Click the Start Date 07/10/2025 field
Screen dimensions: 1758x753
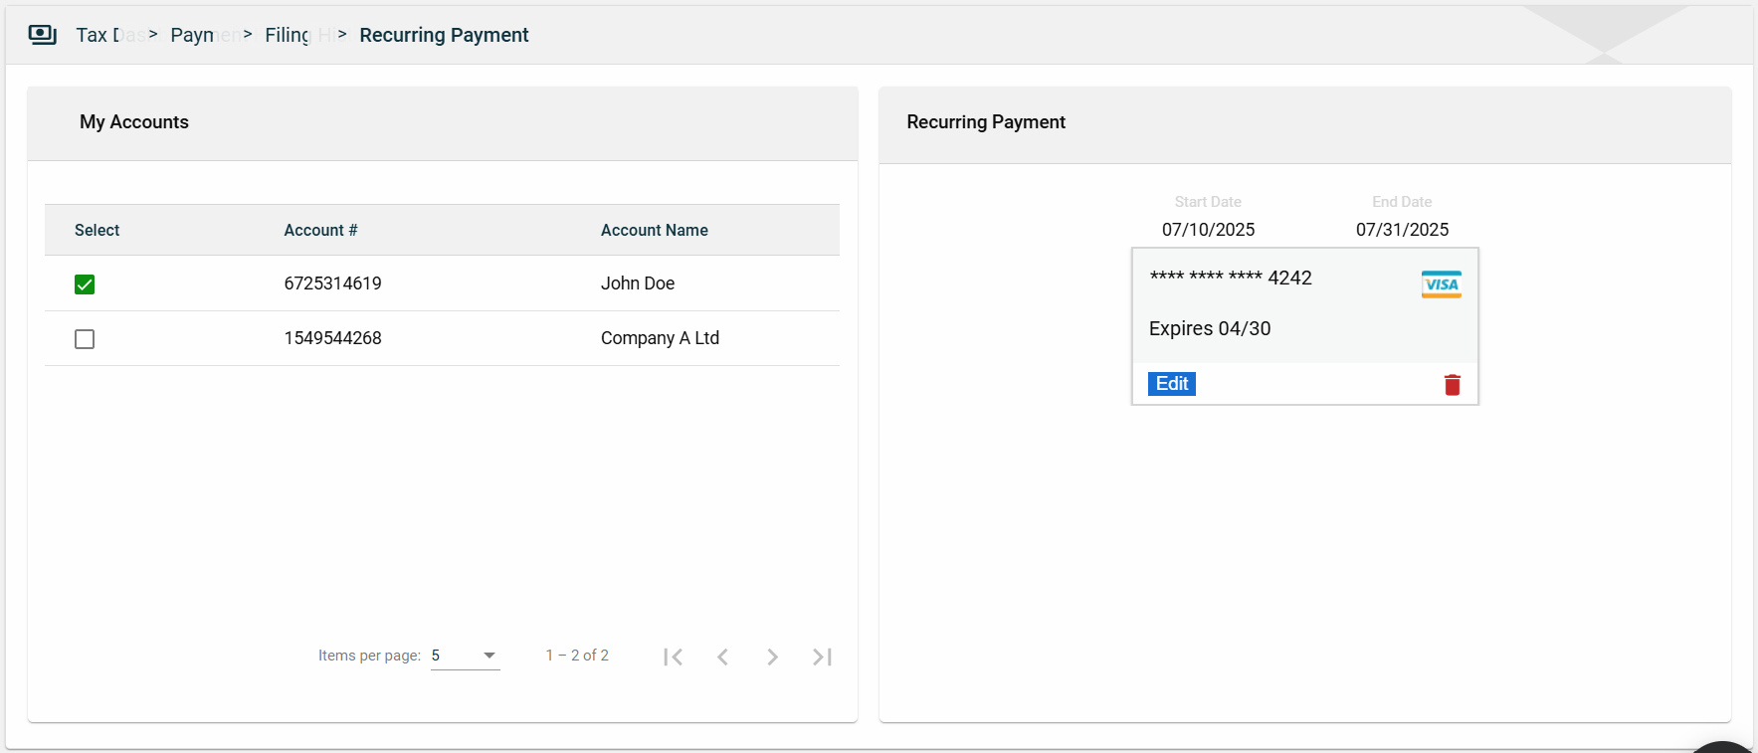(x=1208, y=229)
